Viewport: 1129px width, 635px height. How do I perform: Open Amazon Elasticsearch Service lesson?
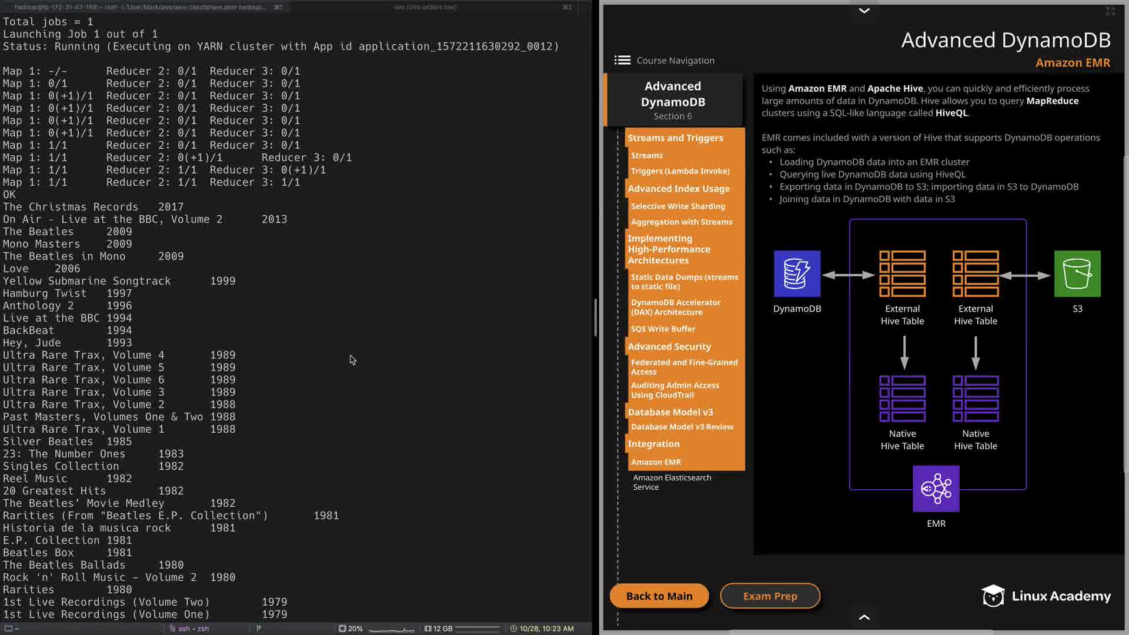(x=672, y=482)
